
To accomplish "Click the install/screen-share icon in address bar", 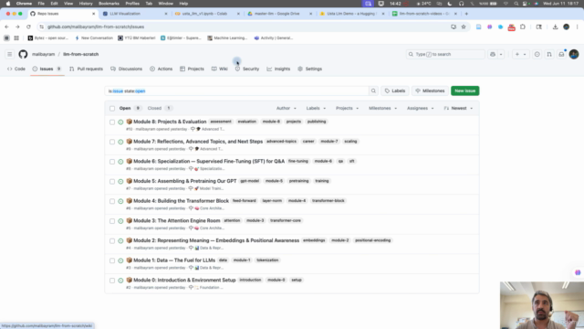I will click(454, 27).
